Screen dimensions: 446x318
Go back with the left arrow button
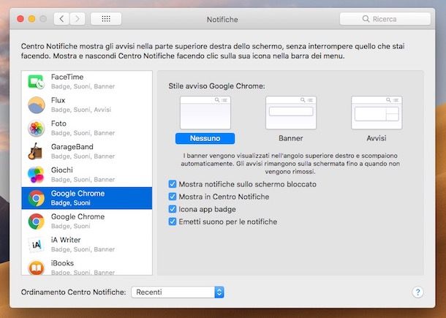click(61, 18)
